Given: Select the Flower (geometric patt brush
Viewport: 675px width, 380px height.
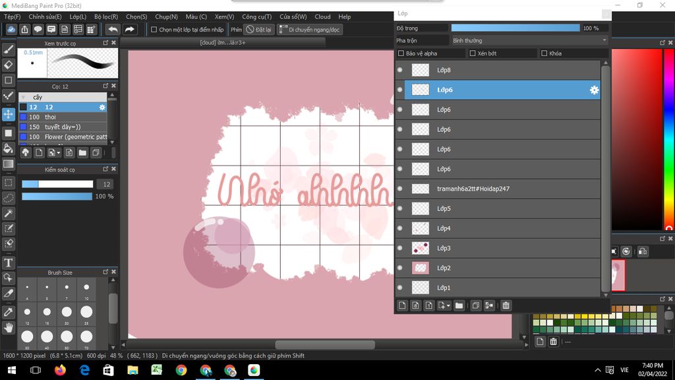Looking at the screenshot, I should click(63, 137).
